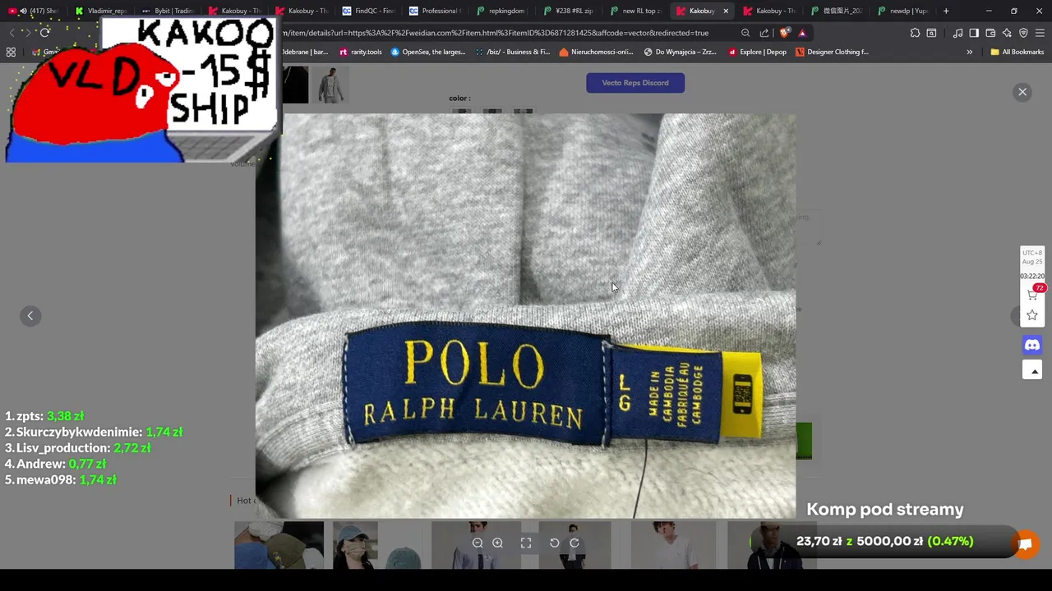Screen dimensions: 1052x591
Task: Open the orange chat support bubble
Action: [1025, 544]
